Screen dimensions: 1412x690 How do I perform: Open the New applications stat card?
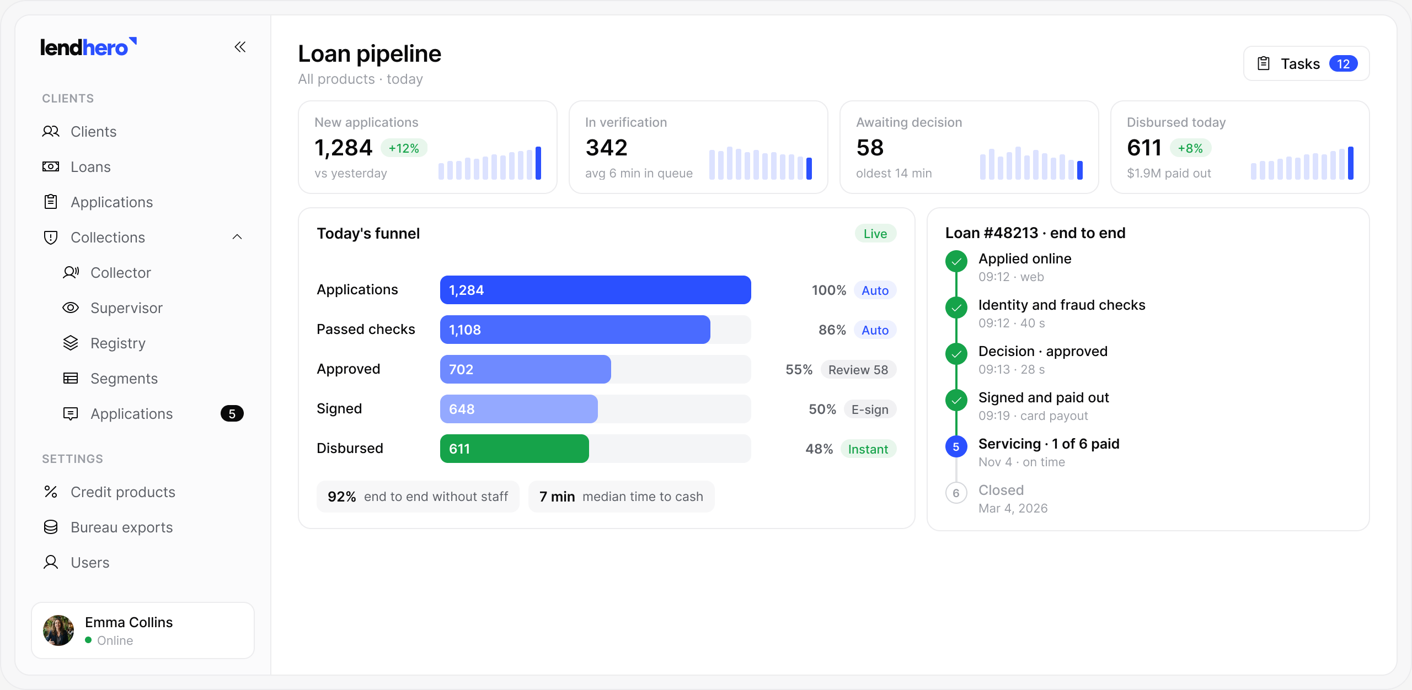coord(428,147)
